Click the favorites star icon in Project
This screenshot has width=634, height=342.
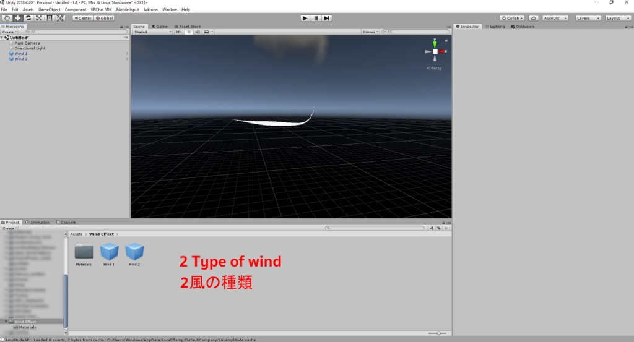446,228
